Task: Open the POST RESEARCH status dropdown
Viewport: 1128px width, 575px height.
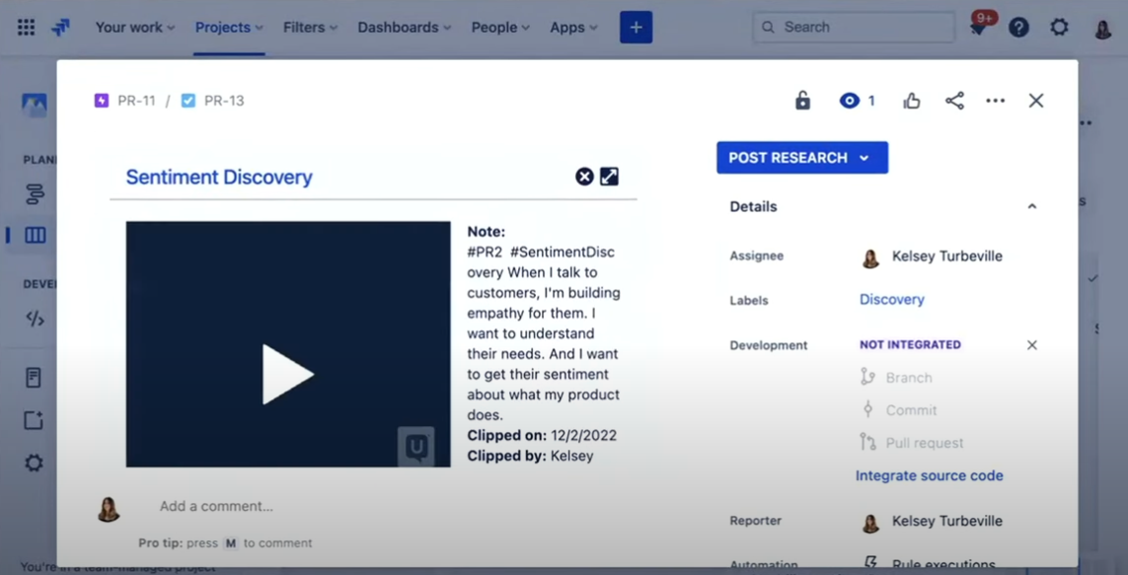Action: point(802,158)
